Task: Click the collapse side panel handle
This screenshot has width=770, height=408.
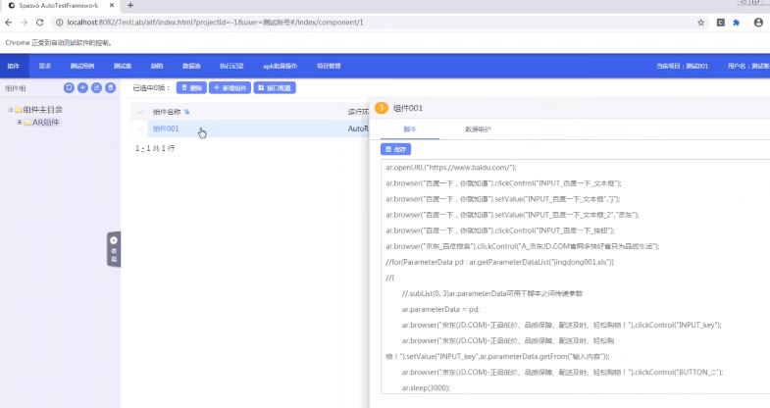Action: pos(113,249)
